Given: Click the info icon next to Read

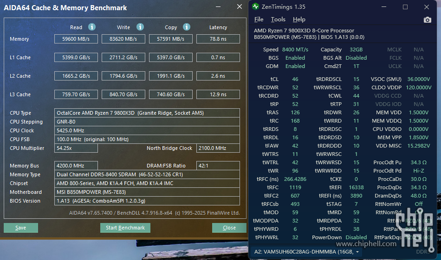Looking at the screenshot, I should [92, 27].
